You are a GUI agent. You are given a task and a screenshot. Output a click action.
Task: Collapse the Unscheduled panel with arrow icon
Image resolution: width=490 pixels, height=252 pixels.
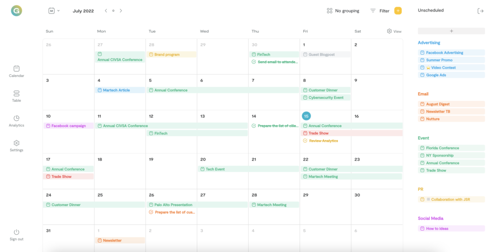[x=480, y=11]
